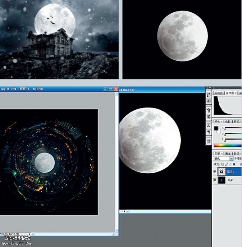Open the Character panel 'A' icon
The width and height of the screenshot is (242, 247).
209,126
